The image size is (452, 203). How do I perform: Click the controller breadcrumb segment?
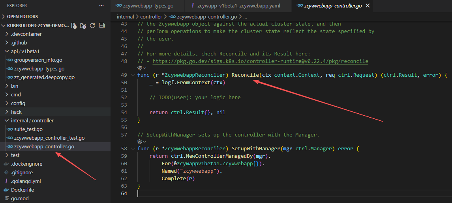(151, 17)
